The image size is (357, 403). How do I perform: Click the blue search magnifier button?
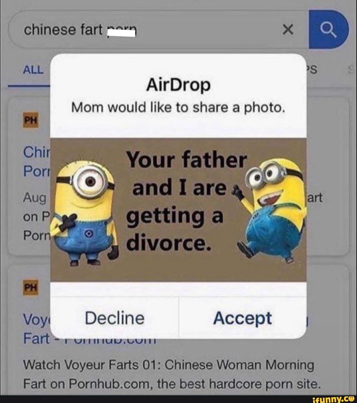(329, 29)
